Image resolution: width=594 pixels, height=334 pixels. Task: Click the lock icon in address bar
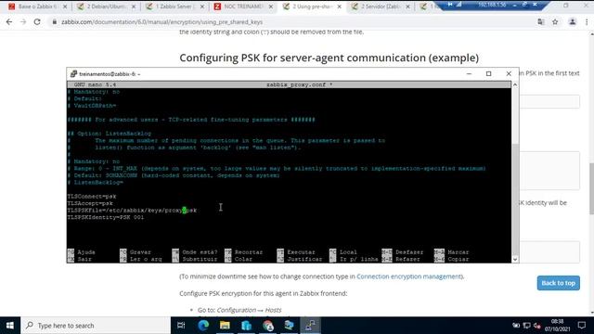(55, 22)
